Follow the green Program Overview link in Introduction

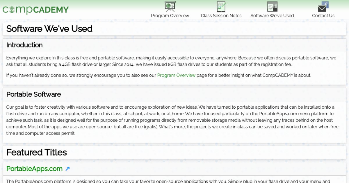(176, 75)
